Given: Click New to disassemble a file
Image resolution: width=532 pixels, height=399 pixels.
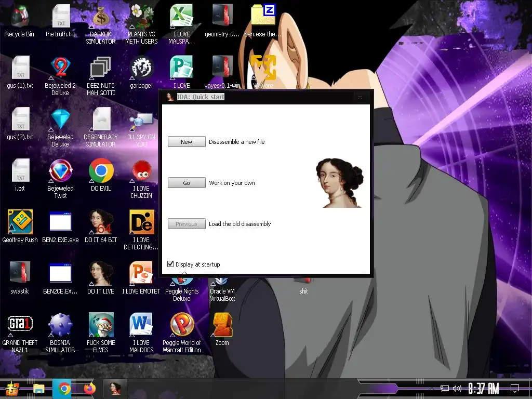Looking at the screenshot, I should [x=187, y=142].
